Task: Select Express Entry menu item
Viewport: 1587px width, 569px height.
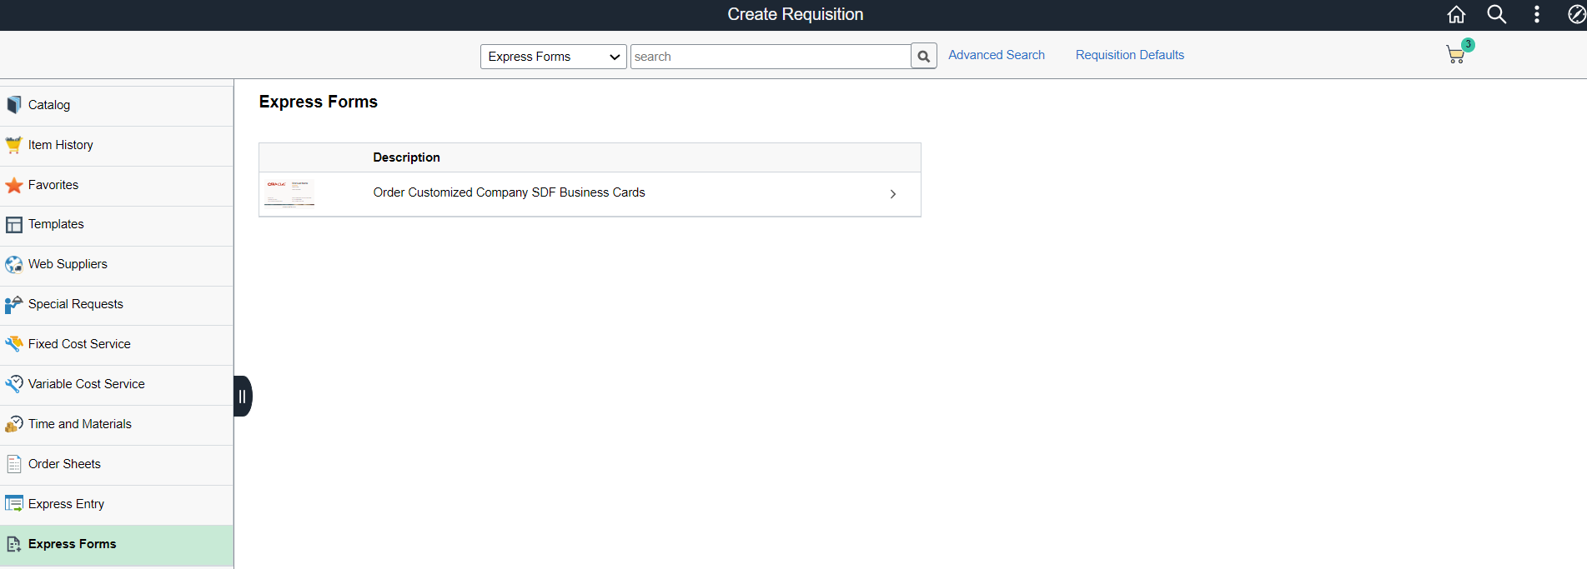Action: pyautogui.click(x=117, y=505)
